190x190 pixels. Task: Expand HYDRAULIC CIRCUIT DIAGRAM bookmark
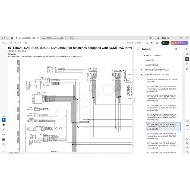(141, 70)
